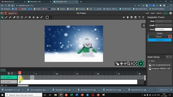
Task: Click zoom in icon
Action: (x=125, y=64)
